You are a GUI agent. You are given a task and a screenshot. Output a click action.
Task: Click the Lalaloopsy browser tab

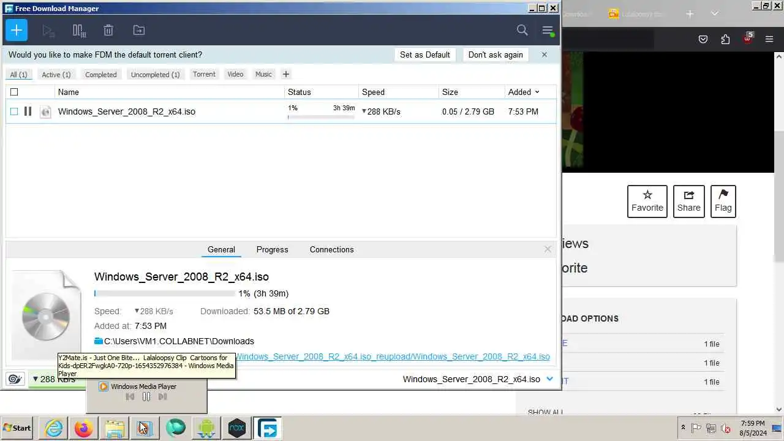pyautogui.click(x=637, y=13)
